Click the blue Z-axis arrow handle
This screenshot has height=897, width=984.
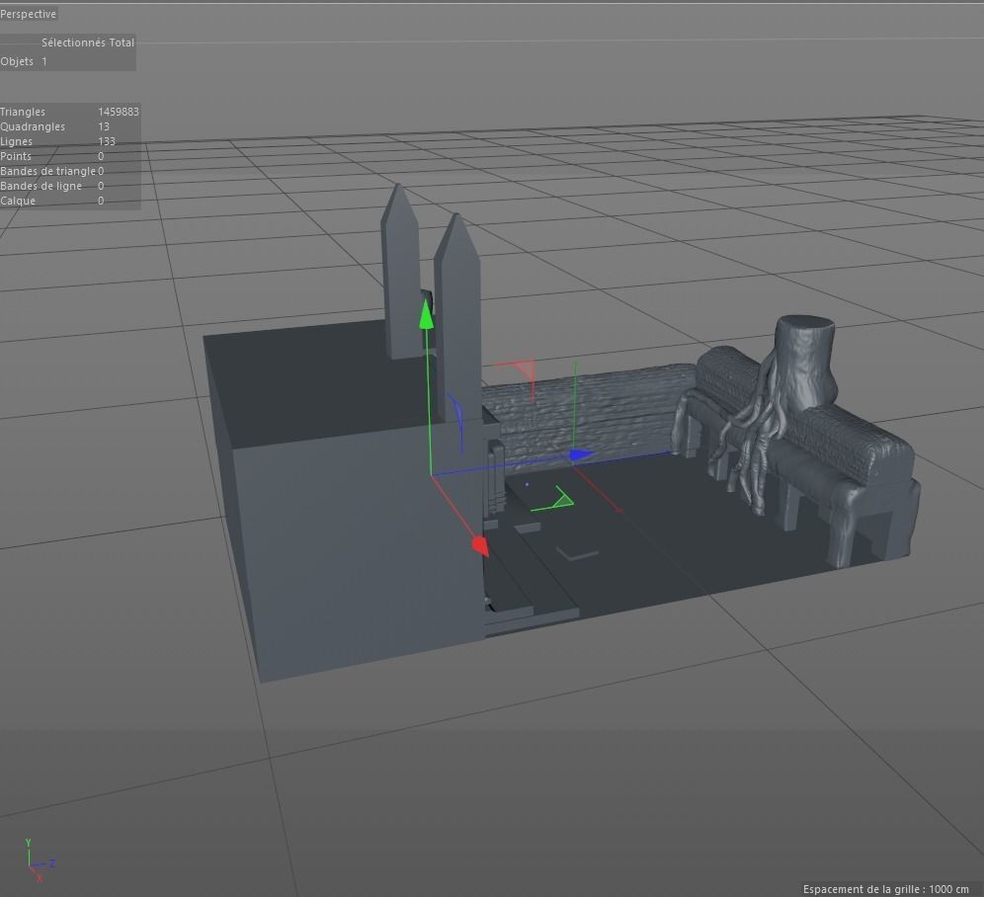click(x=582, y=454)
